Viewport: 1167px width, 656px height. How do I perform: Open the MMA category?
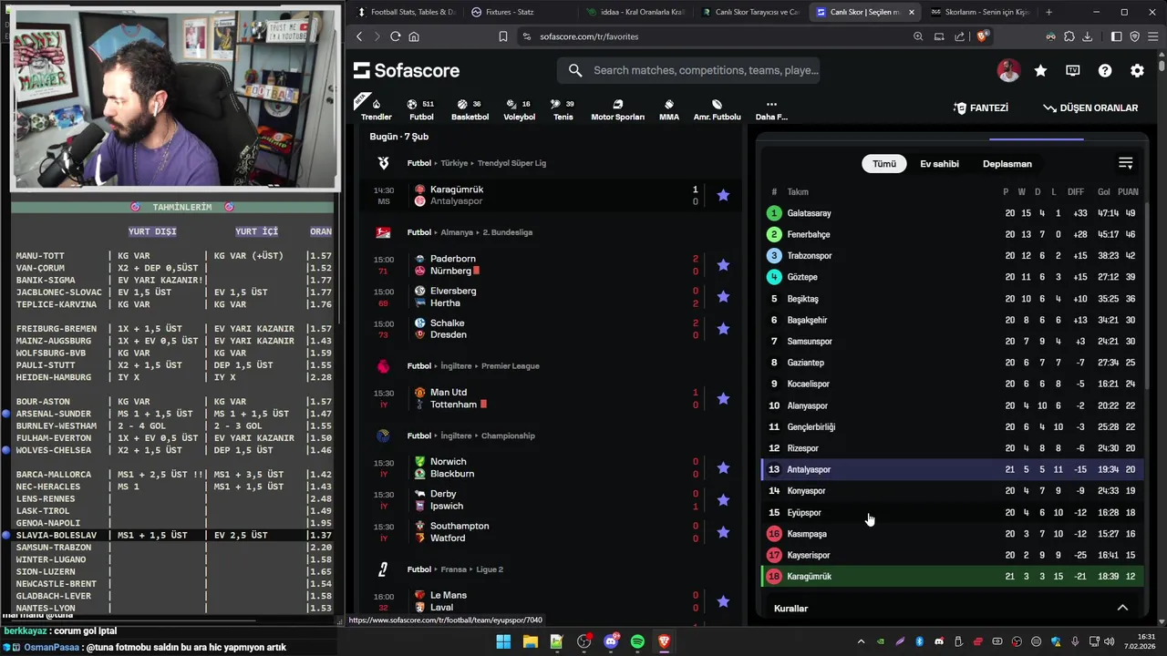click(x=669, y=109)
